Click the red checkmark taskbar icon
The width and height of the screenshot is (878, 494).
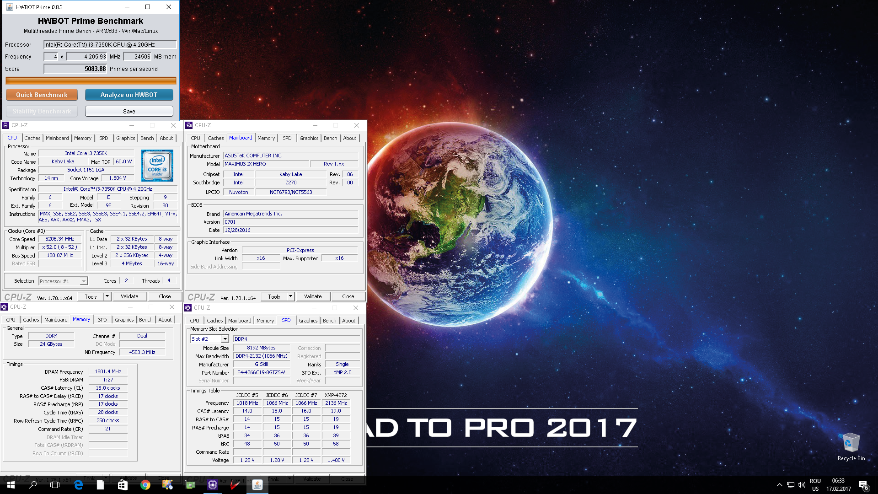[x=235, y=485]
